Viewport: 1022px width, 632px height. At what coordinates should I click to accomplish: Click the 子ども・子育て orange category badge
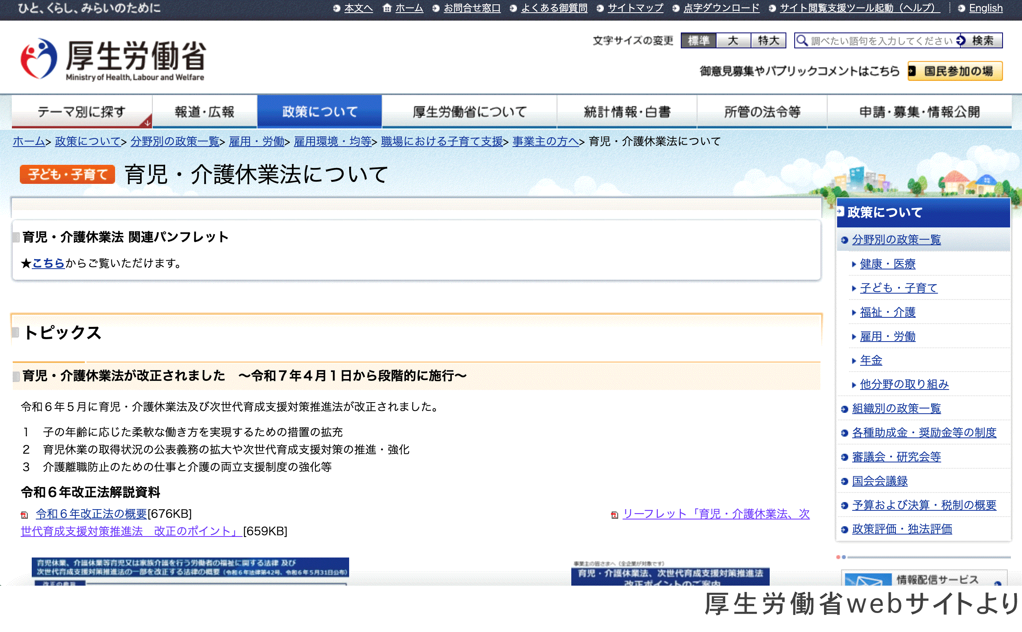point(67,174)
